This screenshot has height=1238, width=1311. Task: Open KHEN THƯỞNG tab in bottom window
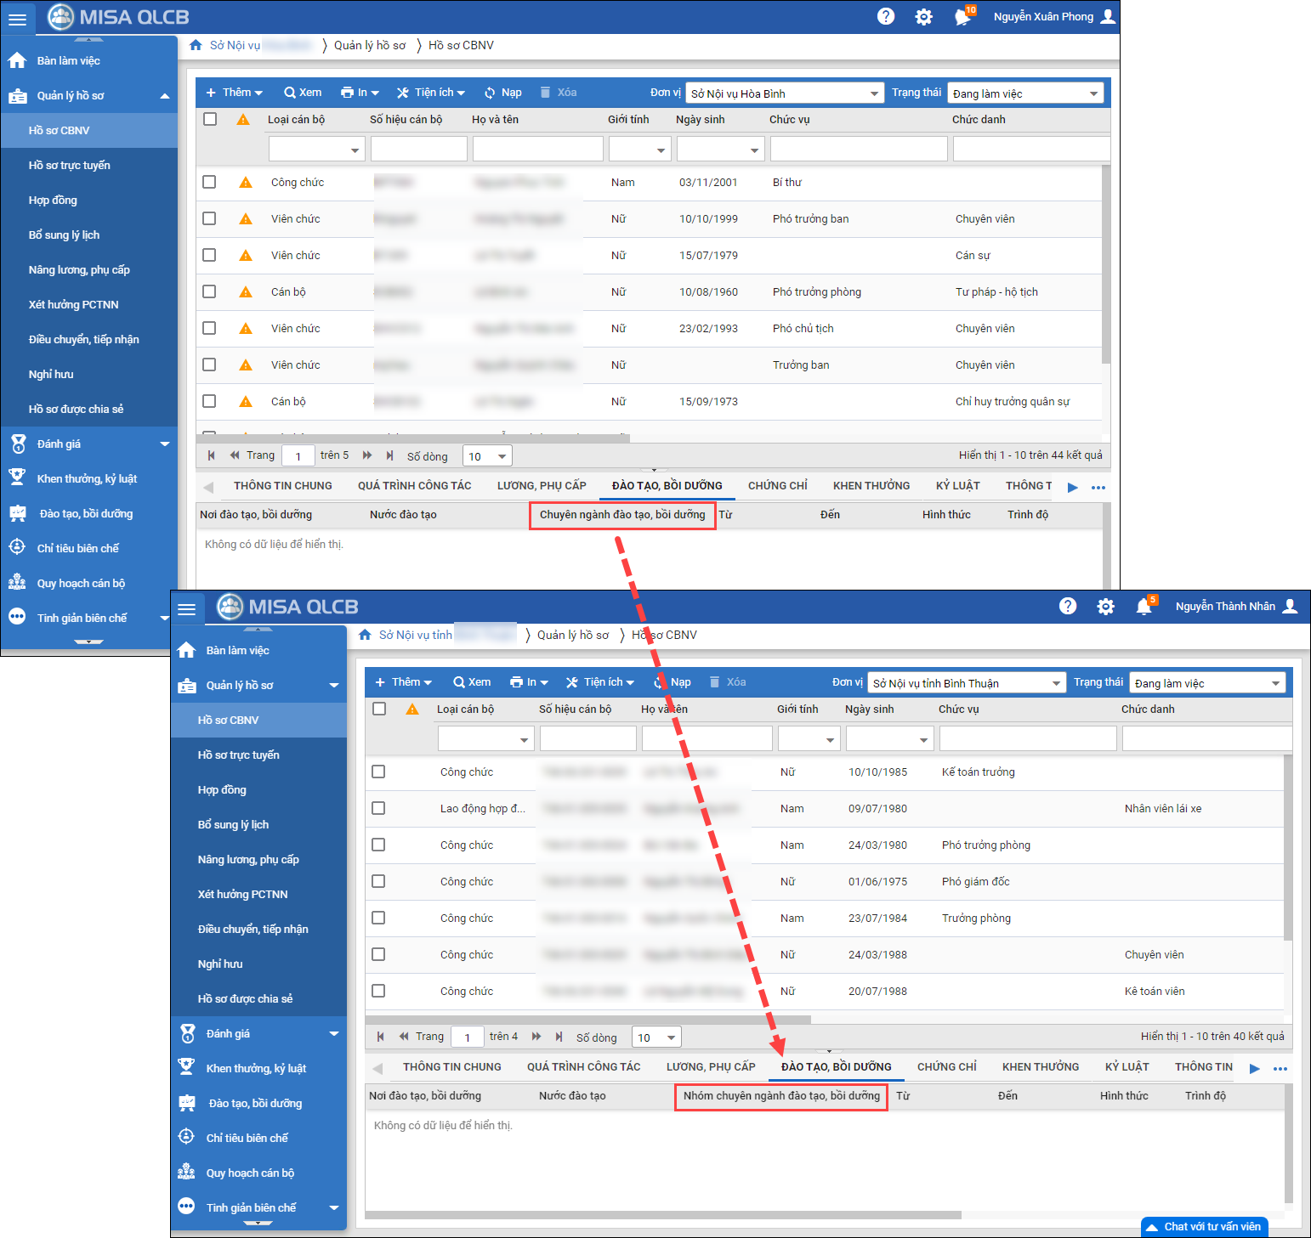pyautogui.click(x=1040, y=1067)
